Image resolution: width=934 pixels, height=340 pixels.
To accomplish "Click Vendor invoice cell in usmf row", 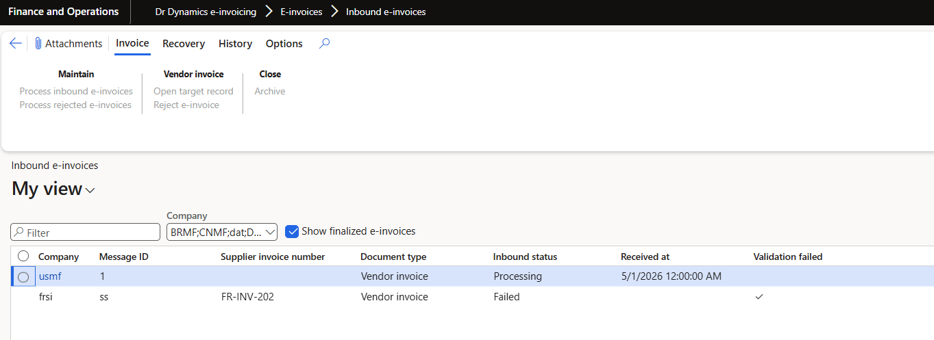I will pos(394,276).
